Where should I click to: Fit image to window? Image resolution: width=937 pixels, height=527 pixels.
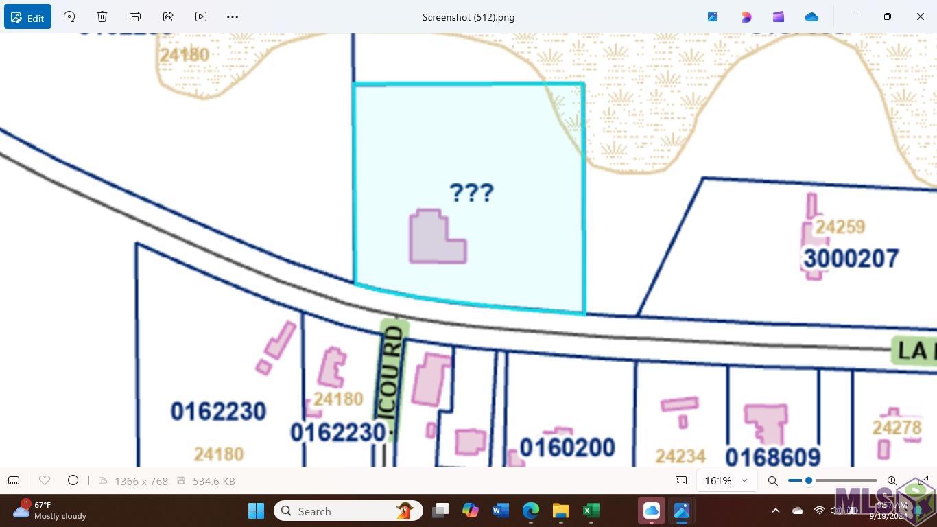(681, 480)
